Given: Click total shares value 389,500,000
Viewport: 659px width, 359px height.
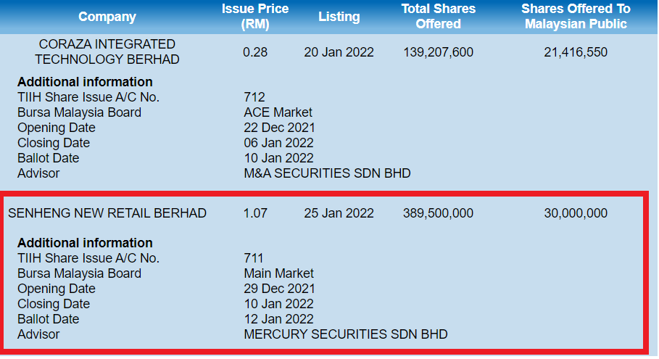Looking at the screenshot, I should point(438,213).
